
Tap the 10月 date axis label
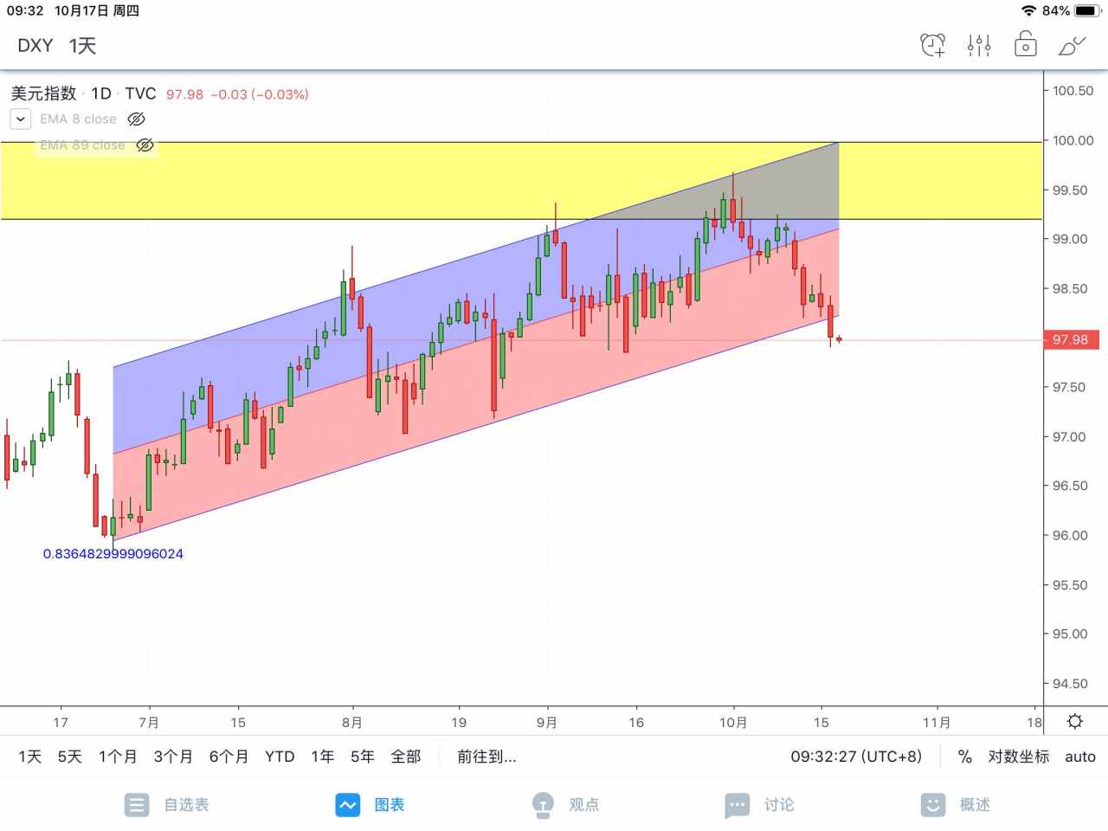point(733,722)
